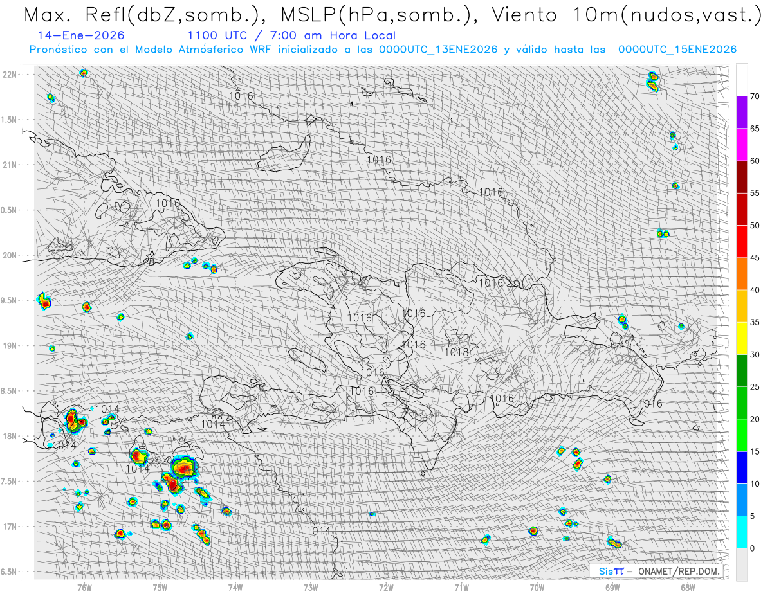772x596 pixels.
Task: Click the '7.5N' latitude axis label
Action: [x=10, y=482]
